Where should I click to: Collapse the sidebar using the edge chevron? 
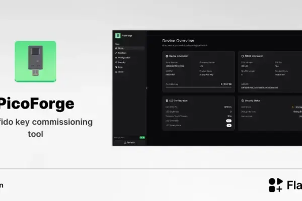click(146, 88)
